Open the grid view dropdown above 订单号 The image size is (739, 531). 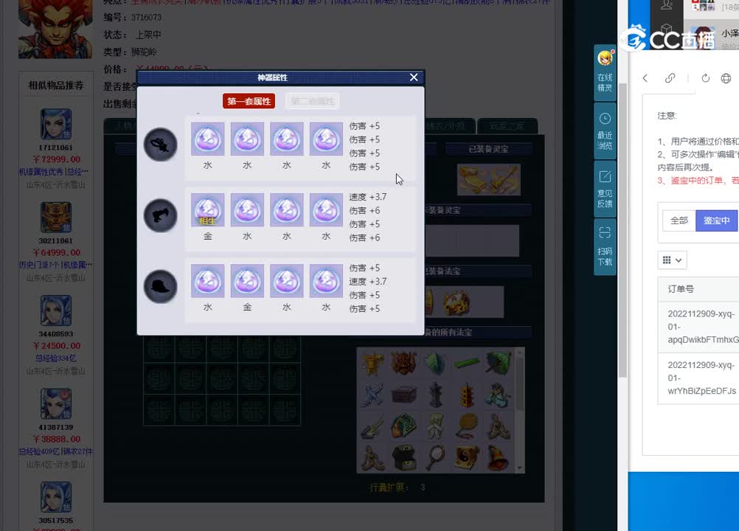pyautogui.click(x=672, y=260)
